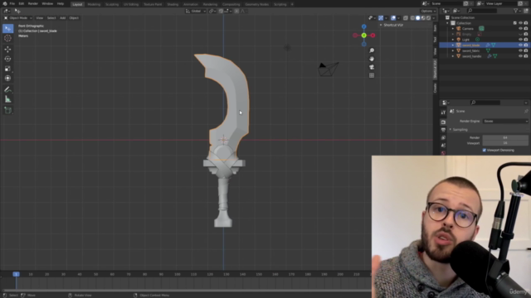Open the Render Engine dropdown
Image resolution: width=531 pixels, height=298 pixels.
pyautogui.click(x=505, y=121)
